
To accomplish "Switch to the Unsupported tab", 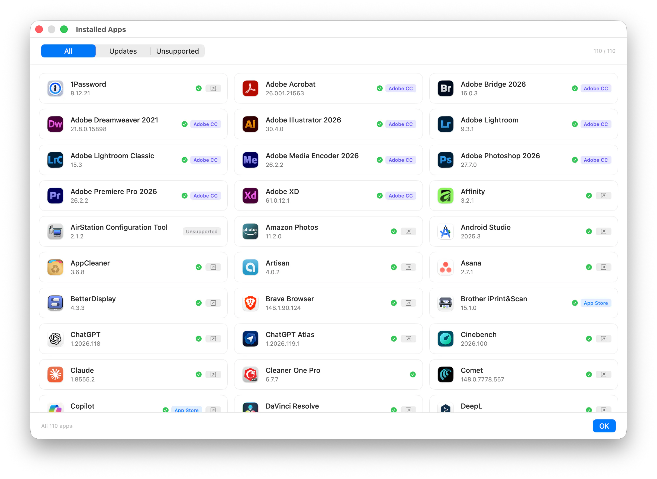I will 178,51.
